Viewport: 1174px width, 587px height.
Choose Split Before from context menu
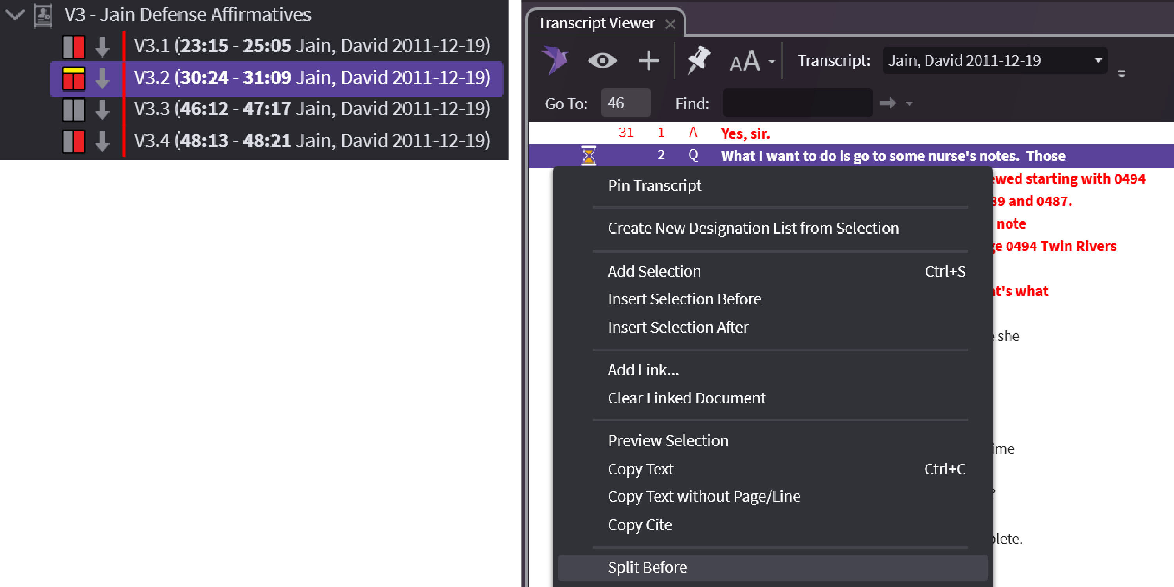click(x=647, y=567)
